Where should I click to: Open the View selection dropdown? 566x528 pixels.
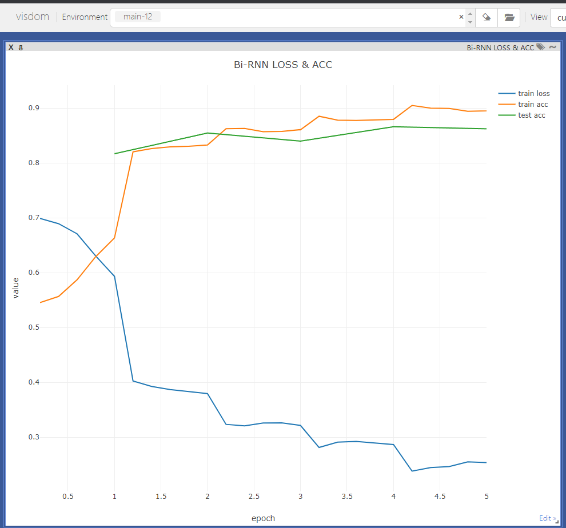(557, 17)
